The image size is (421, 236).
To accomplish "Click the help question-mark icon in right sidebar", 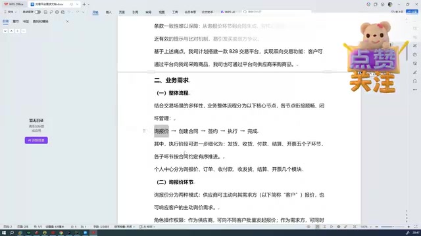I will (415, 54).
